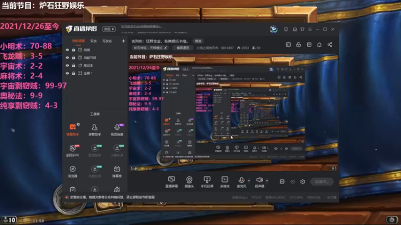The height and width of the screenshot is (225, 401).
Task: Click the share icon at top right
Action: tap(330, 44)
